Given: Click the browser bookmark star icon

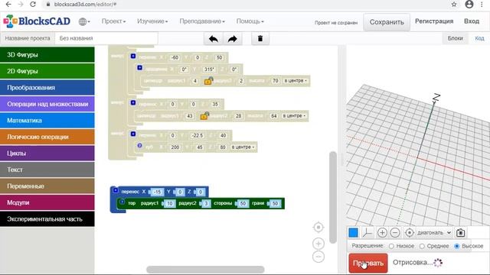Looking at the screenshot, I should point(454,5).
